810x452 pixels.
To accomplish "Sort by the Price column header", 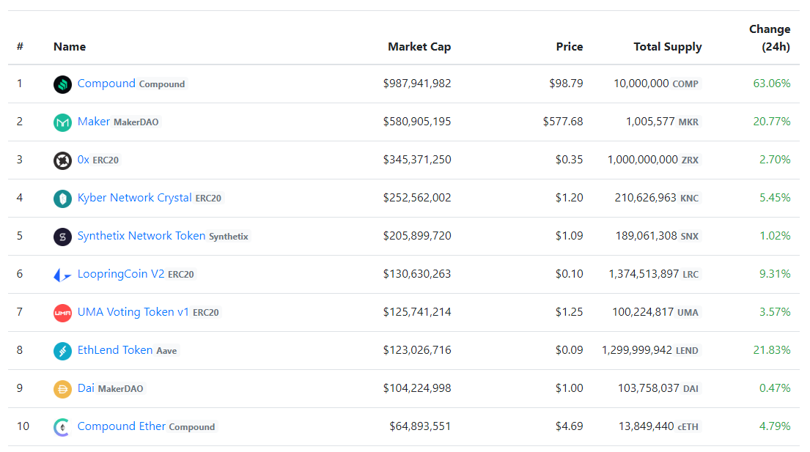I will (570, 46).
